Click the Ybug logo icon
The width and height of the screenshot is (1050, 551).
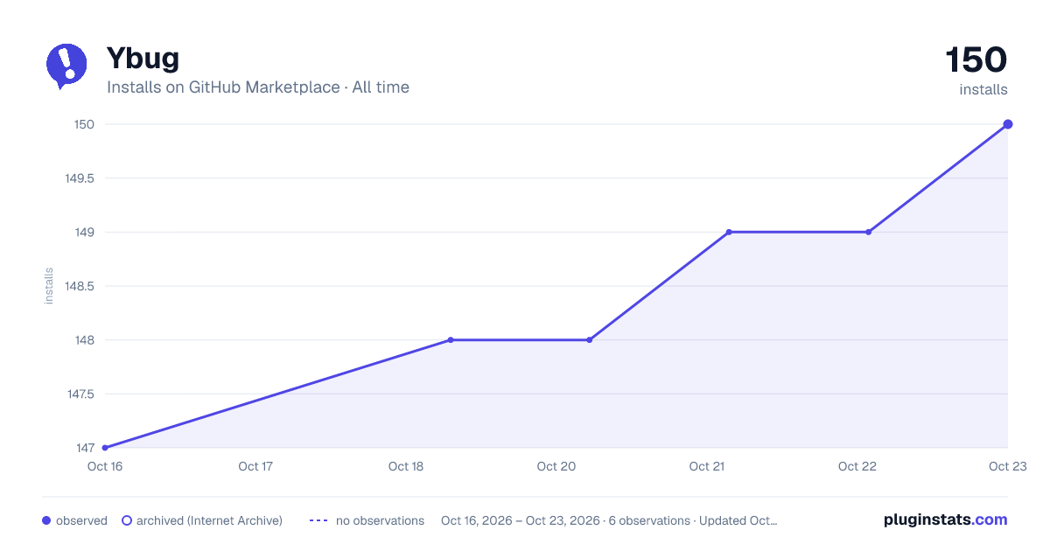pos(66,66)
